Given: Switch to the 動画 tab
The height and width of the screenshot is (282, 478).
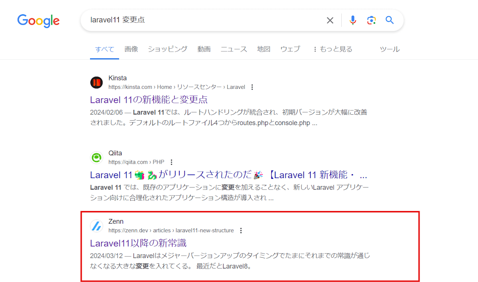Looking at the screenshot, I should pos(204,49).
